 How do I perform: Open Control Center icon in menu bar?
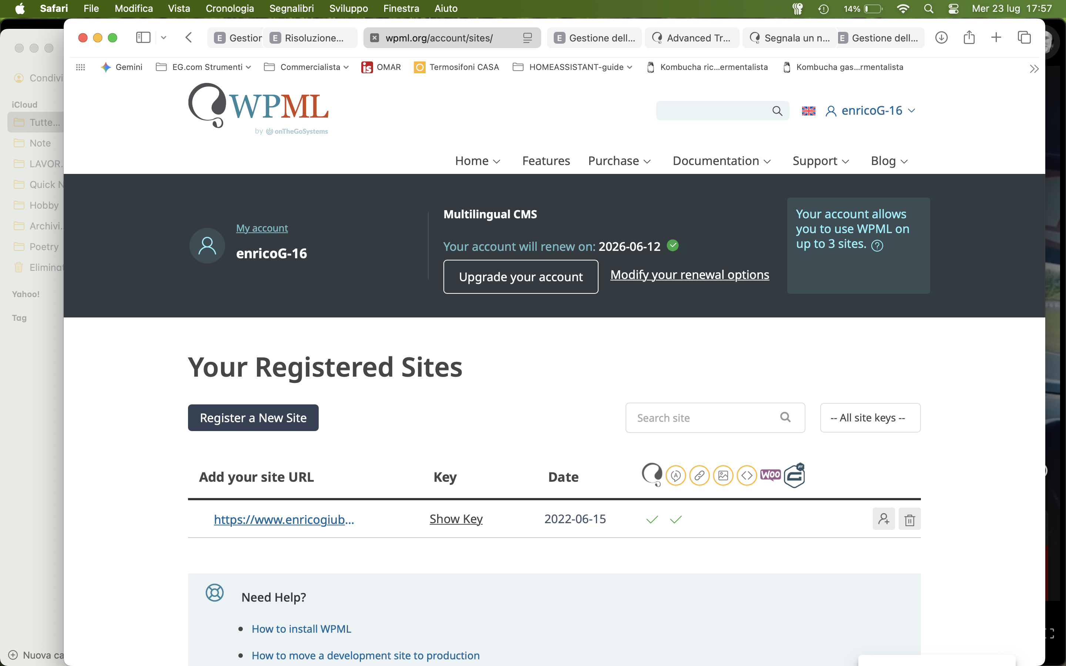coord(953,9)
